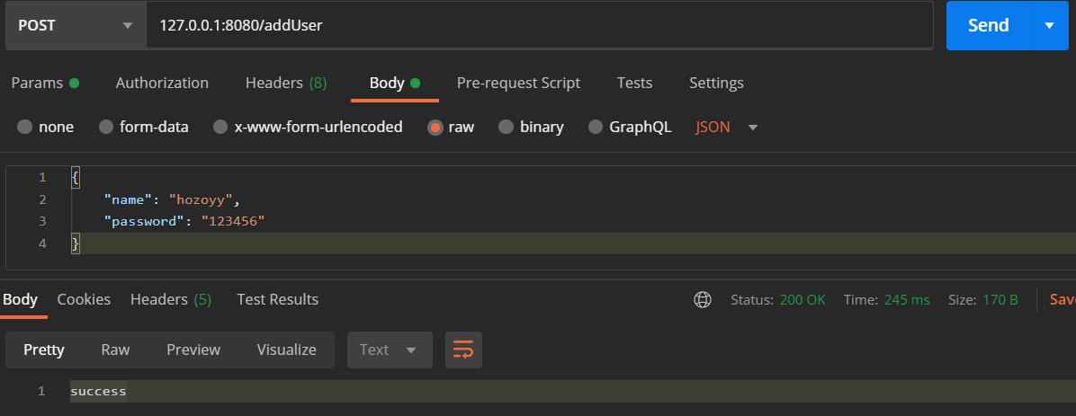The image size is (1076, 416).
Task: Open the request Headers (8) tab
Action: pyautogui.click(x=285, y=83)
